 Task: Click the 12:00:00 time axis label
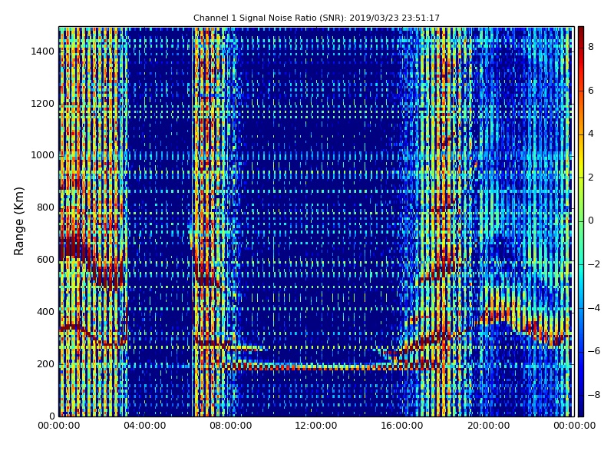[x=316, y=426]
